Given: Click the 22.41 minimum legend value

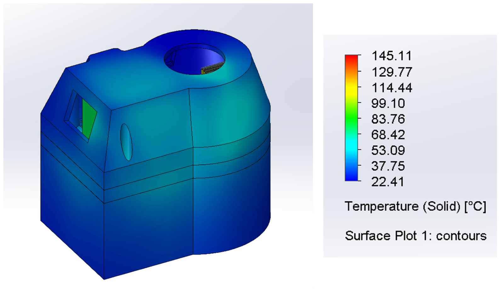Looking at the screenshot, I should click(388, 182).
